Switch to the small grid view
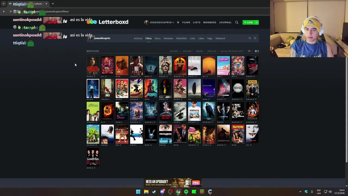Image resolution: width=348 pixels, height=196 pixels. coord(256,51)
